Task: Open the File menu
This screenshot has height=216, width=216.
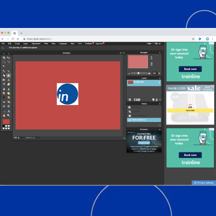Action: pos(3,43)
